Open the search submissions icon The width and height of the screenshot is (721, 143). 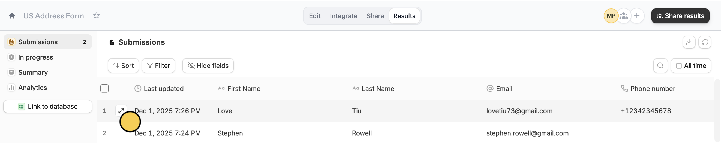coord(660,66)
